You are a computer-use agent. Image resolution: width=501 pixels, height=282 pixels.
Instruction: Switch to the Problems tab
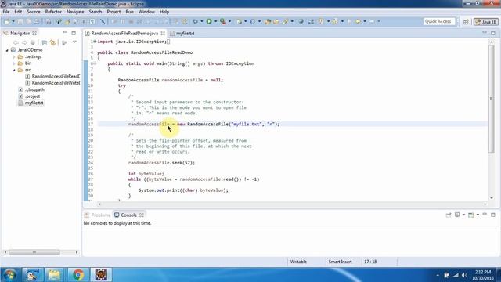click(x=97, y=215)
